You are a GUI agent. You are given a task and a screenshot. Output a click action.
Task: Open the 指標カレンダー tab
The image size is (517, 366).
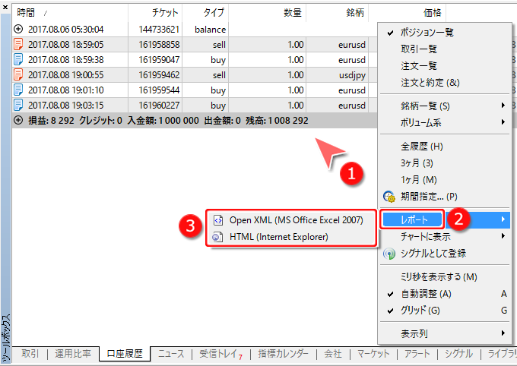click(x=283, y=354)
